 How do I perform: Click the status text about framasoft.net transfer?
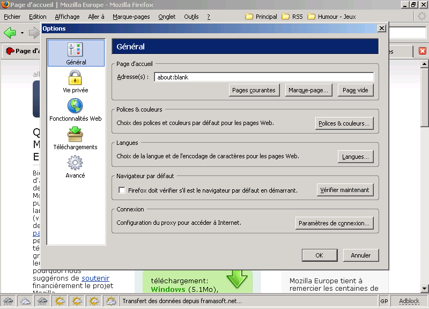point(182,301)
